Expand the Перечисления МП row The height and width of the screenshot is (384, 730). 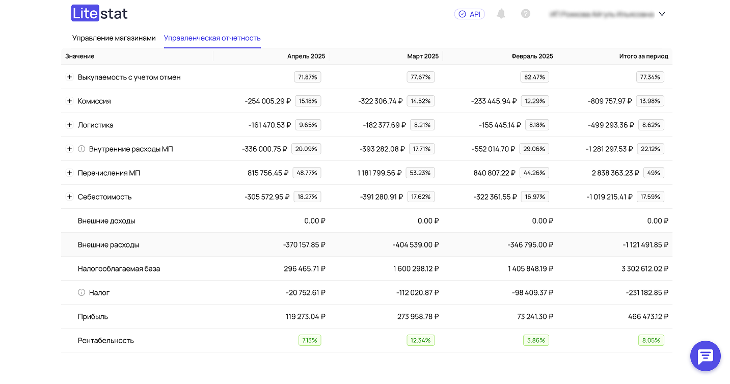pyautogui.click(x=70, y=173)
